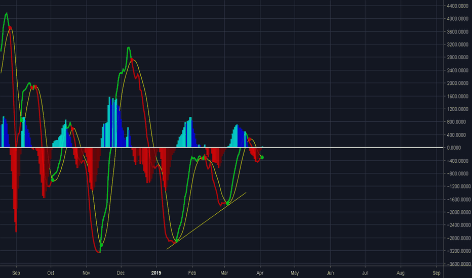Click the first Sep label on time axis
The height and width of the screenshot is (278, 472).
click(16, 273)
